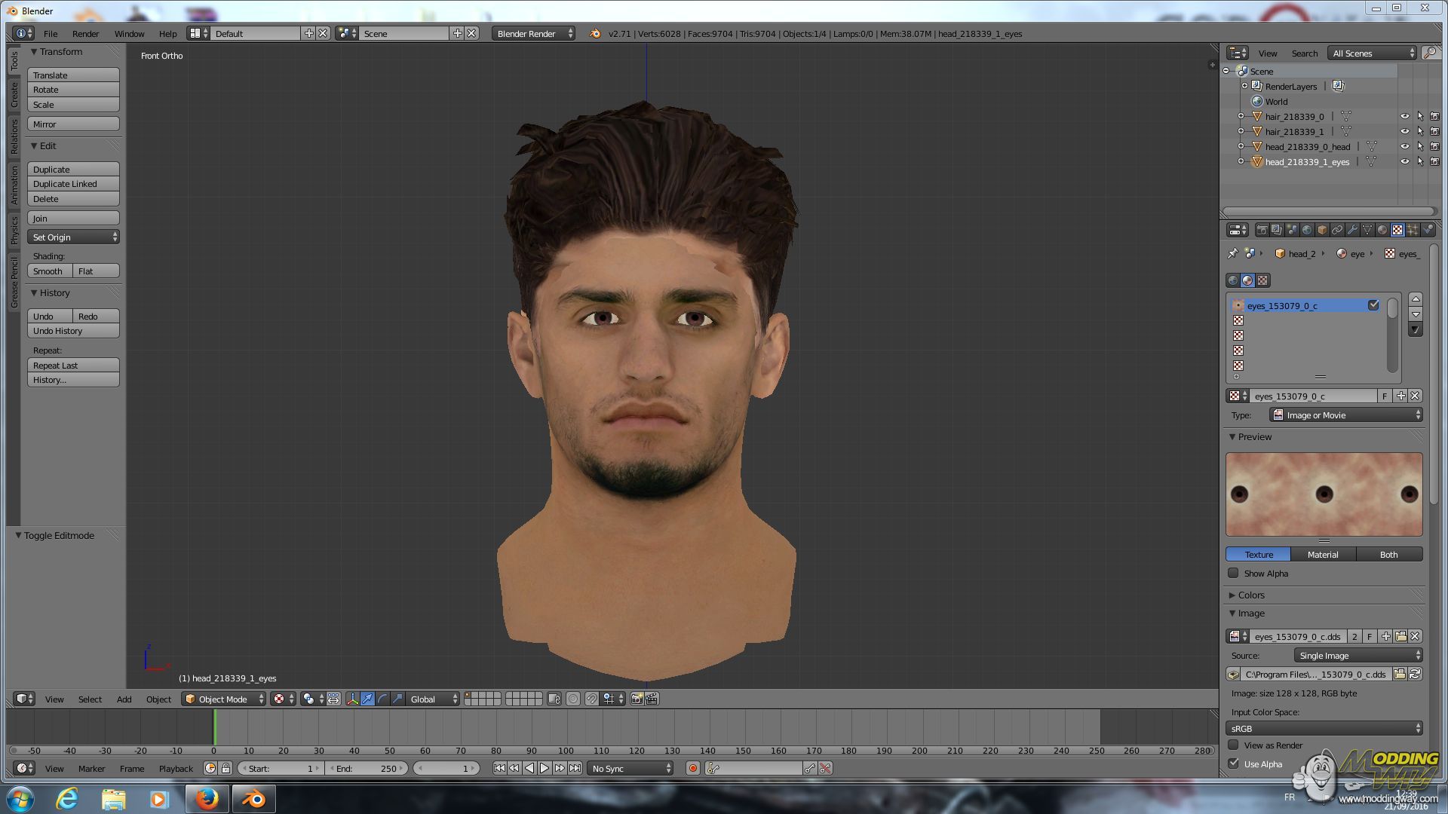Switch preview to the Material tab
This screenshot has height=814, width=1448.
[1323, 555]
